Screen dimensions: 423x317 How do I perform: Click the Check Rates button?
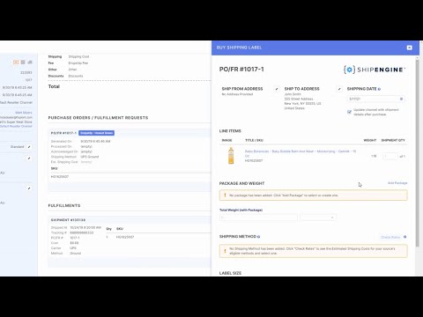point(390,237)
